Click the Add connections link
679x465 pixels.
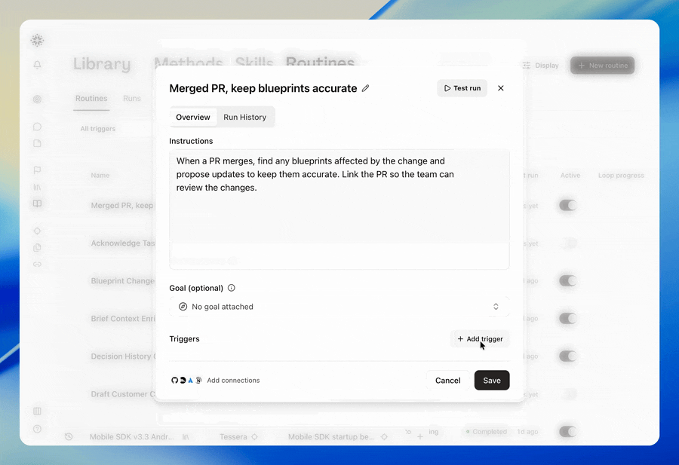(x=233, y=381)
